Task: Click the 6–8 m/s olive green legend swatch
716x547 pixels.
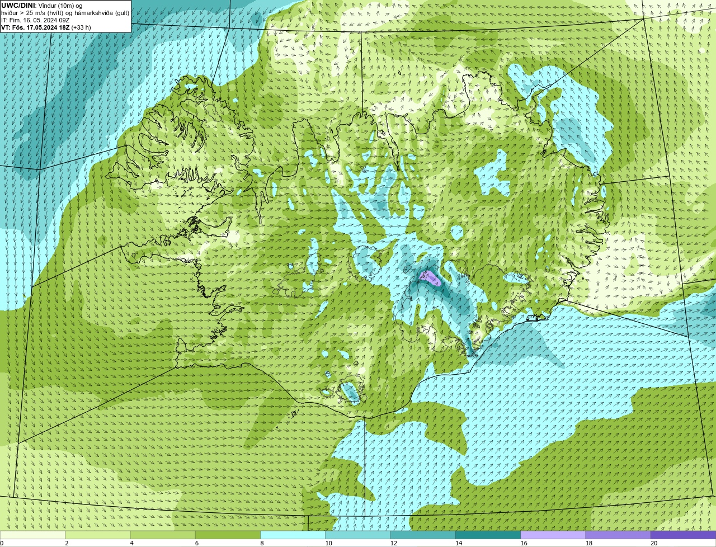Action: click(228, 535)
